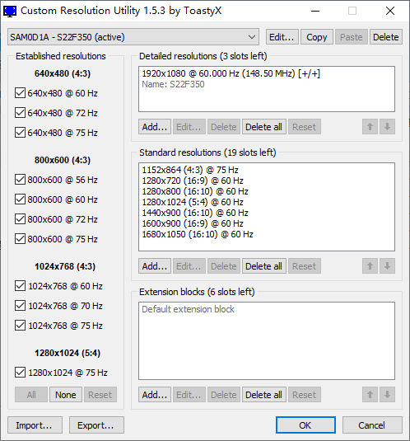This screenshot has width=410, height=441.
Task: Uncheck 640x480 @ 60 Hz
Action: pyautogui.click(x=20, y=93)
